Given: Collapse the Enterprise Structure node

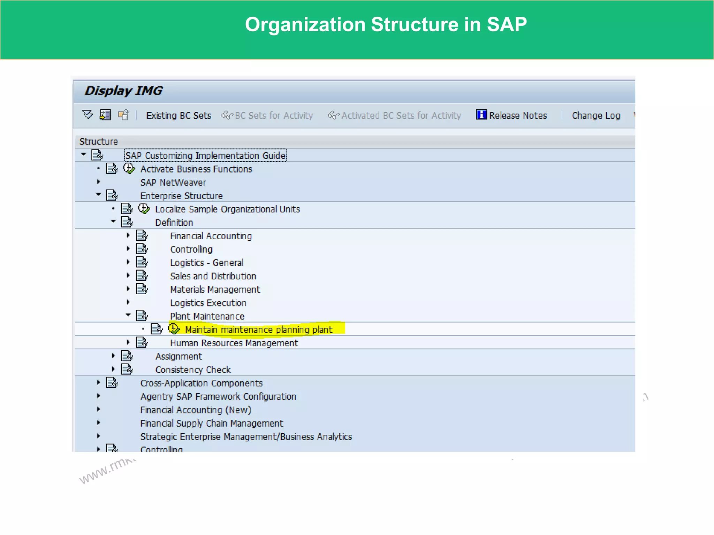Looking at the screenshot, I should tap(98, 195).
